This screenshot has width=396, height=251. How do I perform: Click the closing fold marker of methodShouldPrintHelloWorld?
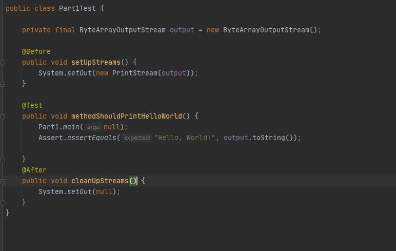coord(3,160)
